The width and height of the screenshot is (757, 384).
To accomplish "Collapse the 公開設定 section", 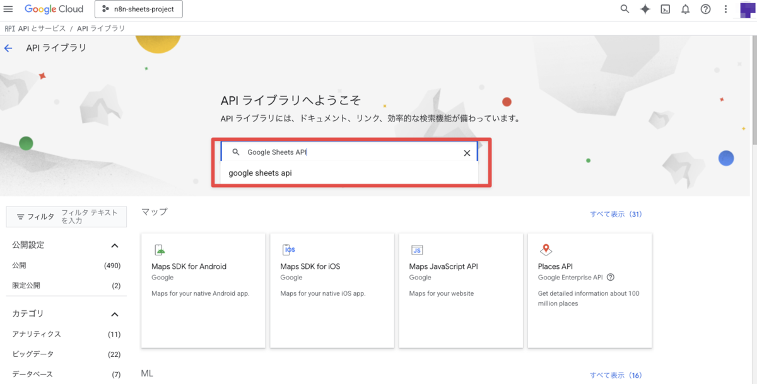I will (x=115, y=246).
